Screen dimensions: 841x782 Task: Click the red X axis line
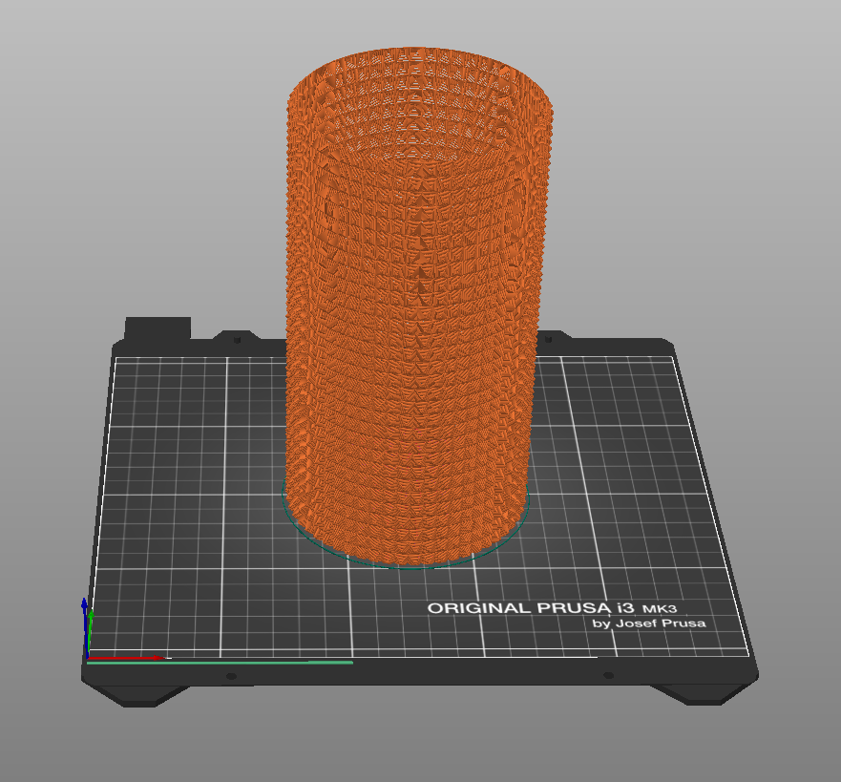(124, 657)
